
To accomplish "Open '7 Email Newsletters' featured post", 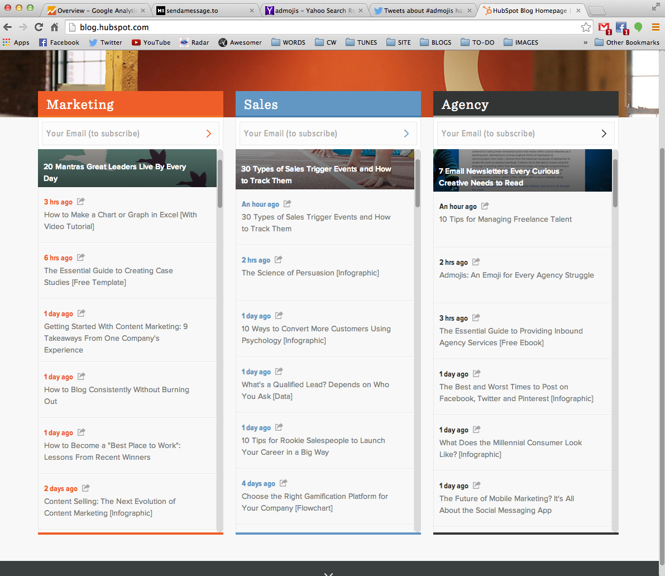I will tap(523, 170).
